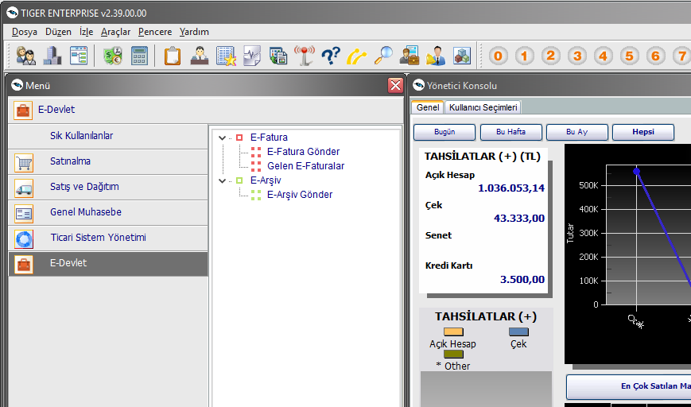Screen dimensions: 691x407
Task: Switch to the Kullanıcı Seçimleri tab
Action: coord(483,107)
